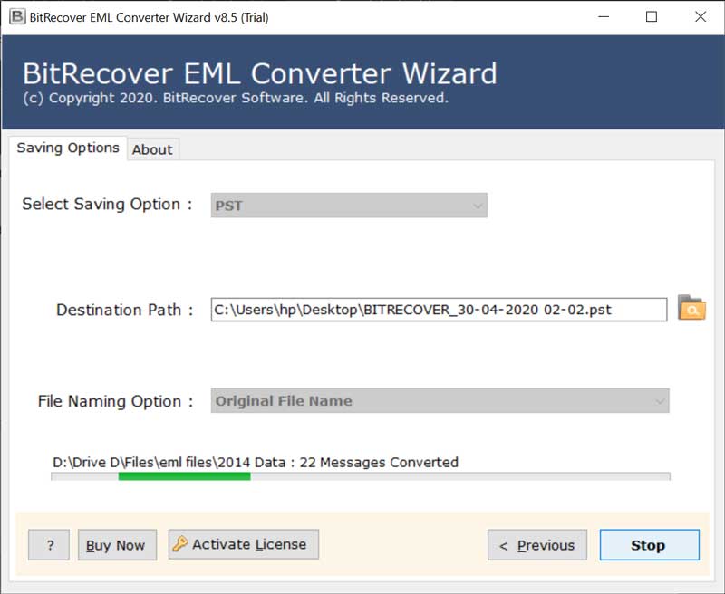Minimize the EML Converter Wizard window

[x=604, y=17]
